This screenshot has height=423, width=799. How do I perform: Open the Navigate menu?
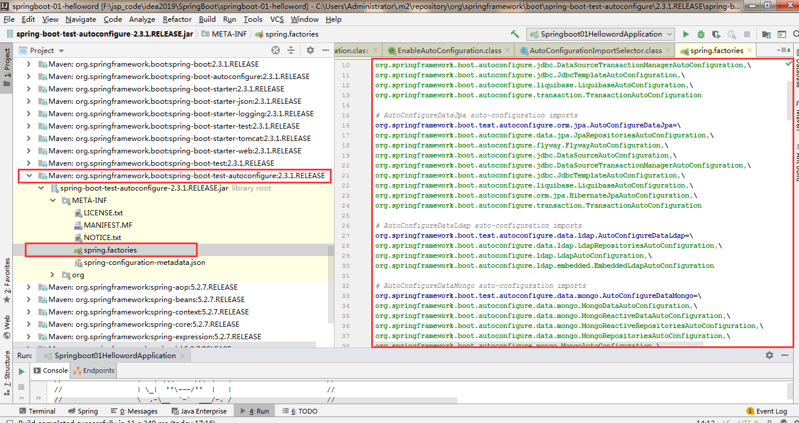(81, 19)
